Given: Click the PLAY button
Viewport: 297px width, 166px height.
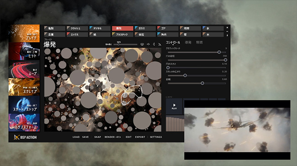Looking at the screenshot, I should [x=174, y=106].
